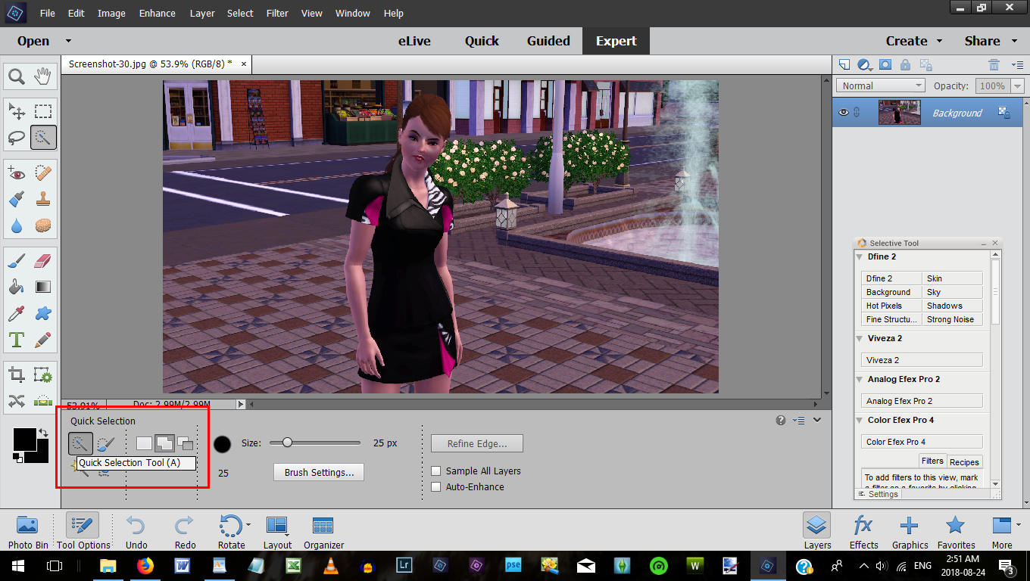The width and height of the screenshot is (1030, 581).
Task: Select the Clone Stamp tool
Action: point(43,198)
